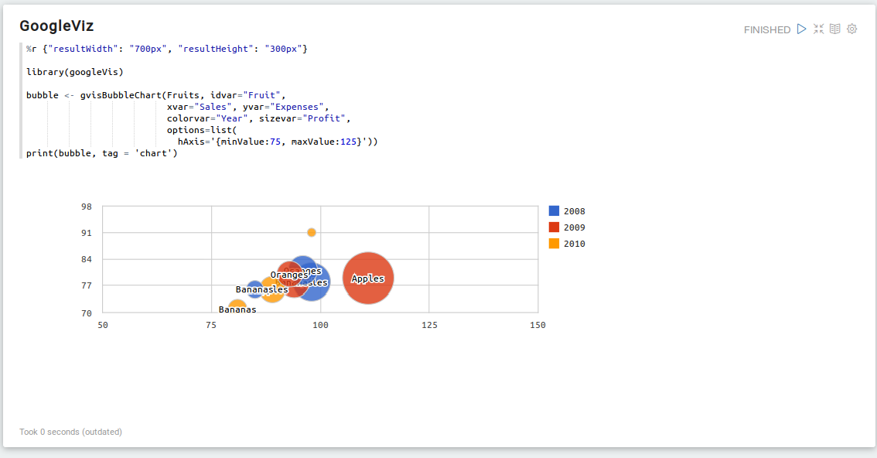Click the FINISHED status label
Image resolution: width=877 pixels, height=458 pixels.
pyautogui.click(x=767, y=29)
